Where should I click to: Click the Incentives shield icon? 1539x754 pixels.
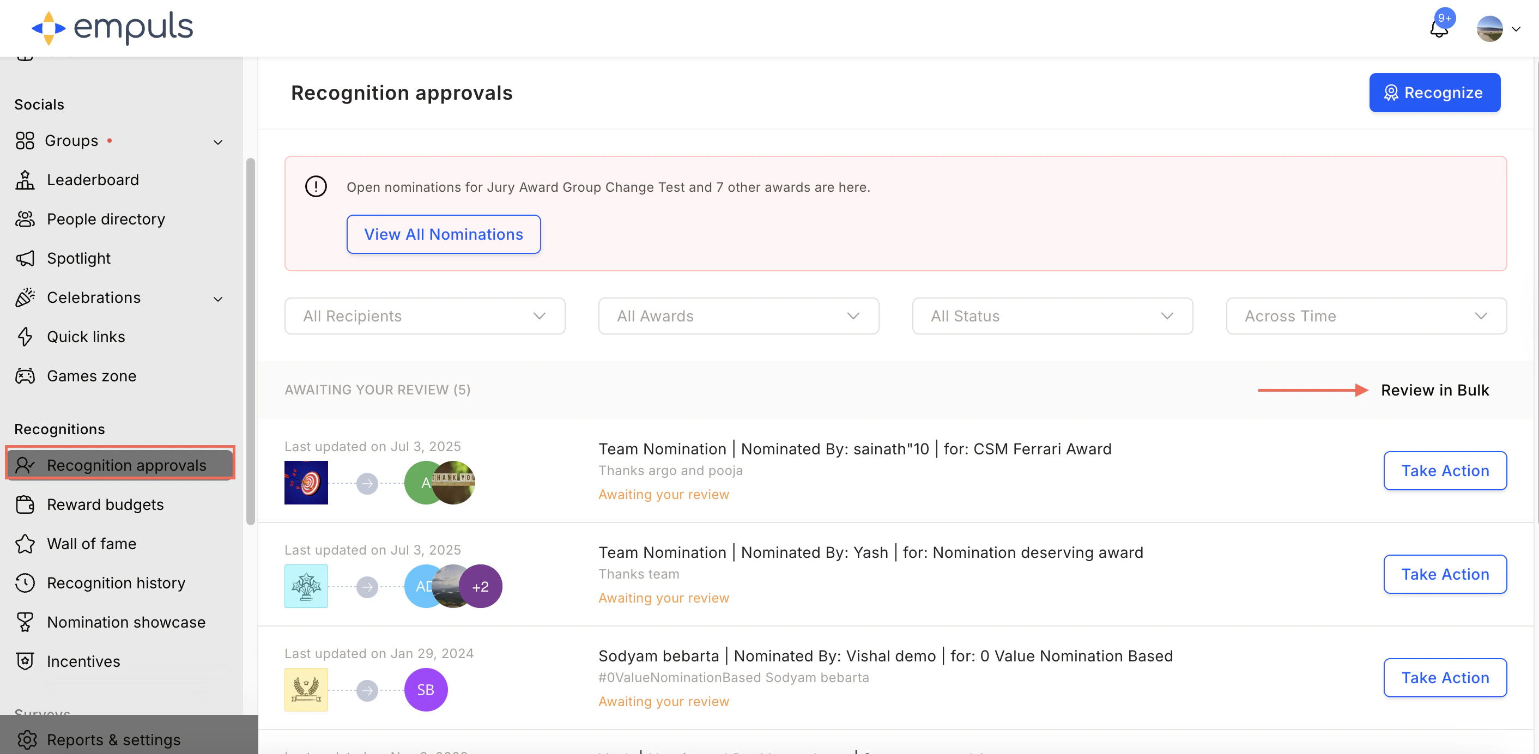click(25, 661)
